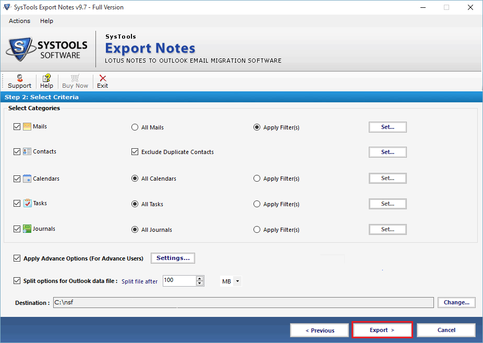The height and width of the screenshot is (343, 483).
Task: Click the SysTools shield logo
Action: point(20,49)
